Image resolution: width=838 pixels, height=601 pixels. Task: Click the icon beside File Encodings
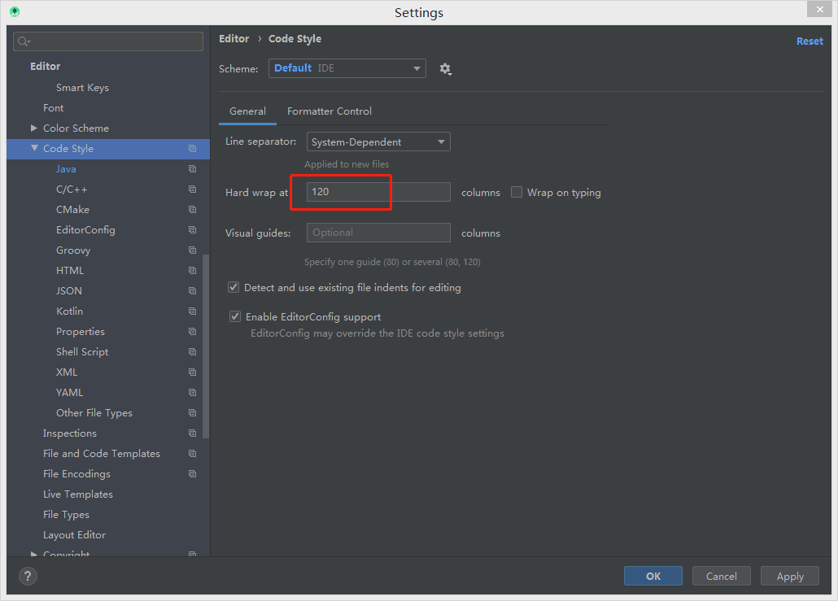(192, 474)
